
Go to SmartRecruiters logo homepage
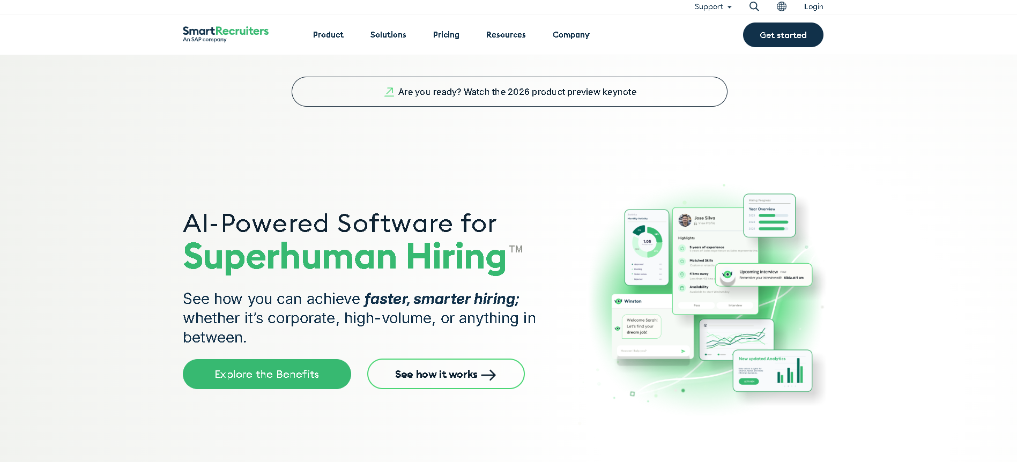tap(226, 34)
